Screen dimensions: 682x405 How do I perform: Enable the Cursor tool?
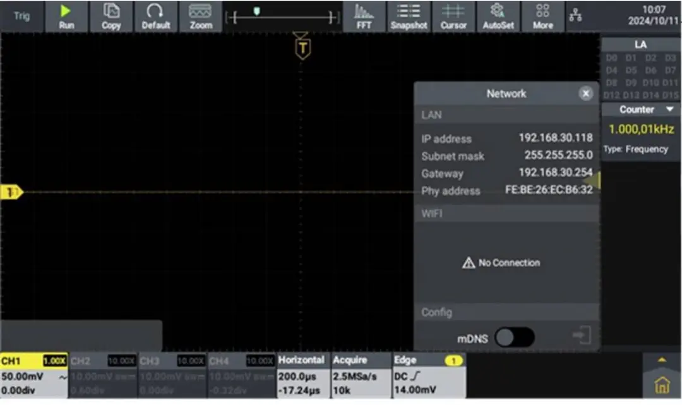(453, 16)
